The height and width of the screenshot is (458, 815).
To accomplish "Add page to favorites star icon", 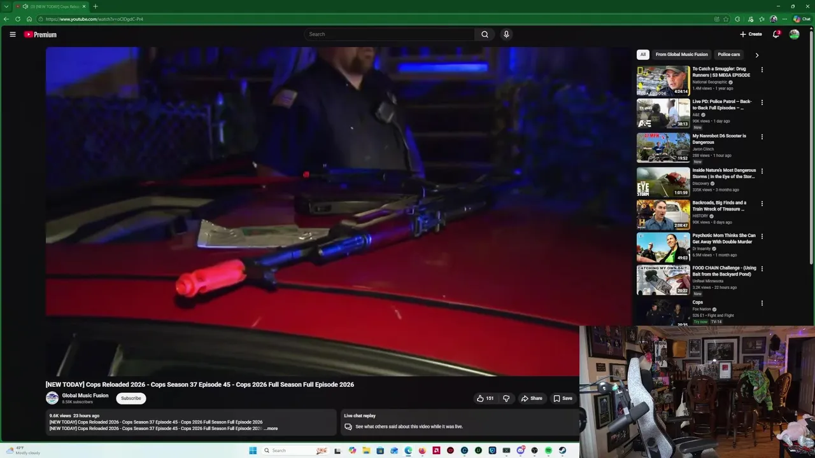I will [x=726, y=19].
